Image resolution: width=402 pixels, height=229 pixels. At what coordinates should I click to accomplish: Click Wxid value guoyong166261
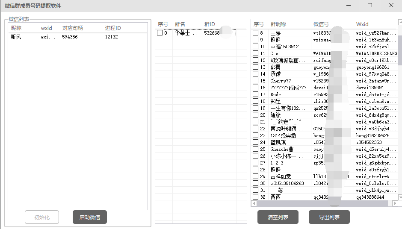[372, 67]
